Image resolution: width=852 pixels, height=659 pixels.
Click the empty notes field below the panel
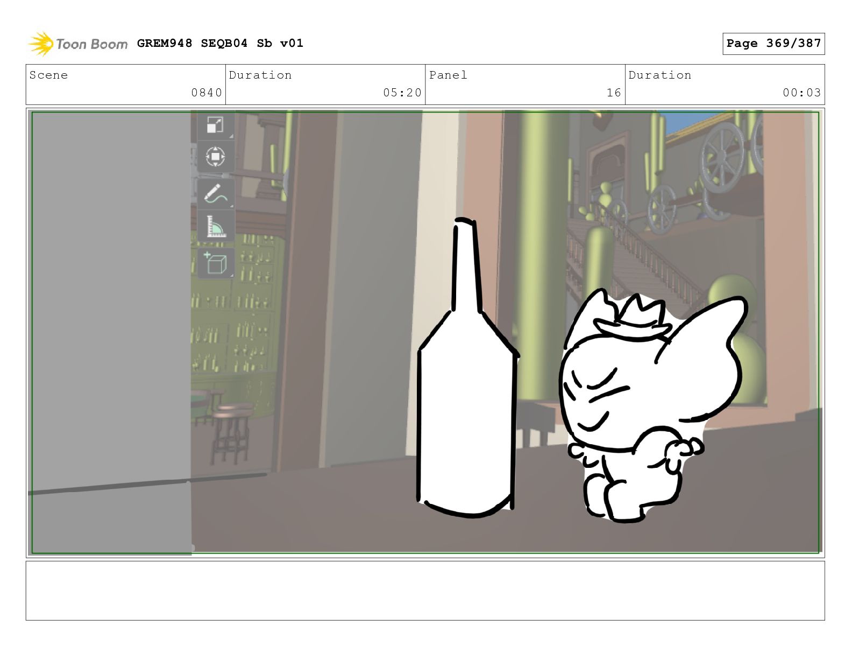point(425,591)
